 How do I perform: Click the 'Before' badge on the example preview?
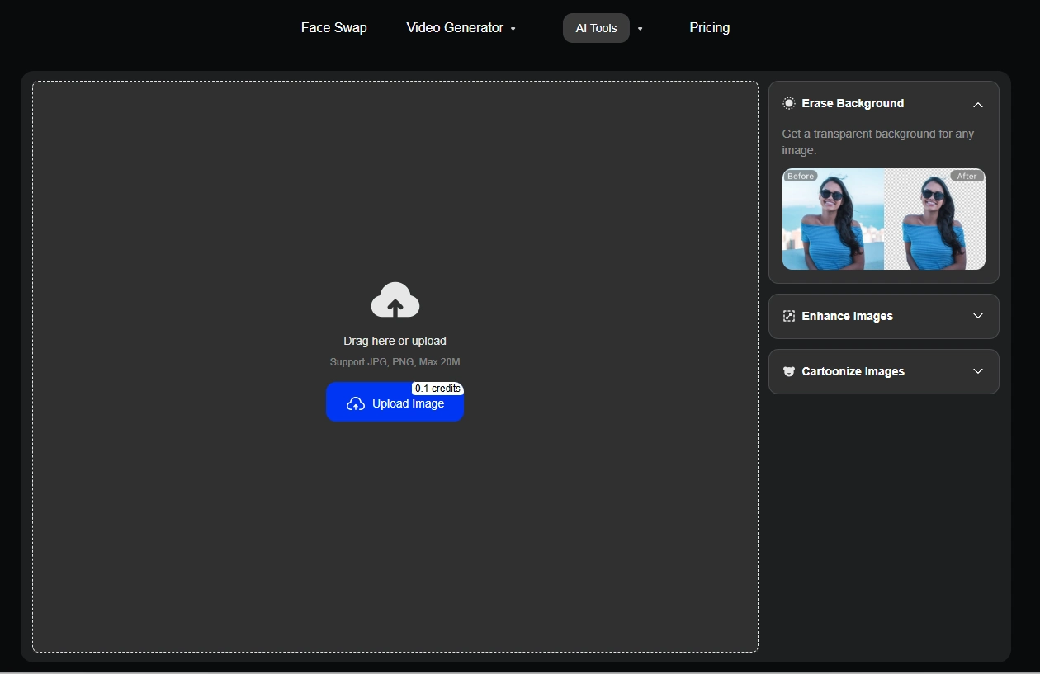click(800, 176)
